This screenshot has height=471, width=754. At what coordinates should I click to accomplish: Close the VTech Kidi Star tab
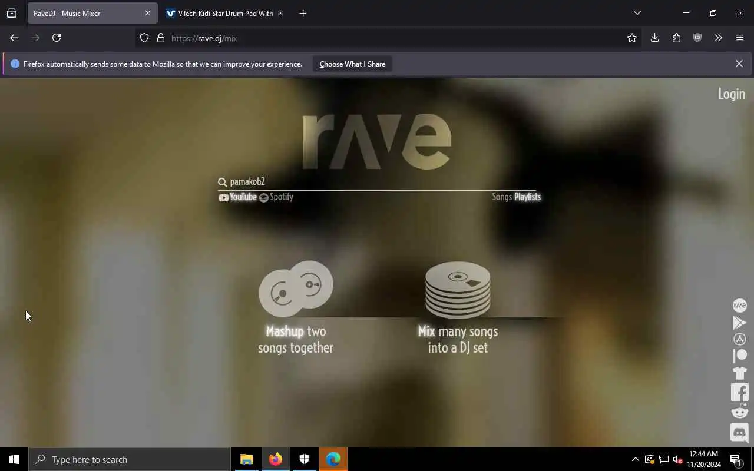(x=280, y=13)
